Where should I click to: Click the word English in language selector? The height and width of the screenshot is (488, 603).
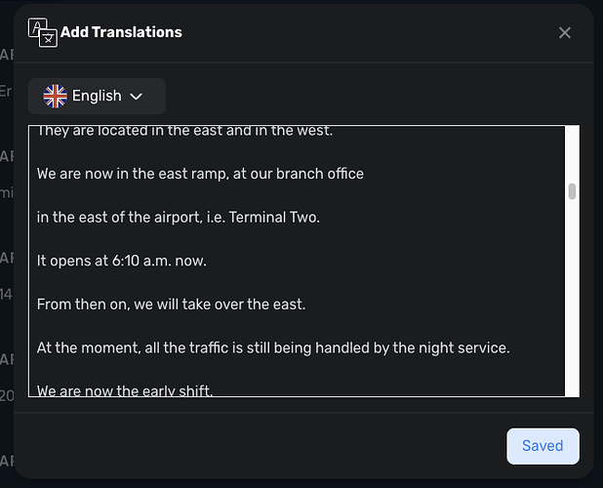97,96
